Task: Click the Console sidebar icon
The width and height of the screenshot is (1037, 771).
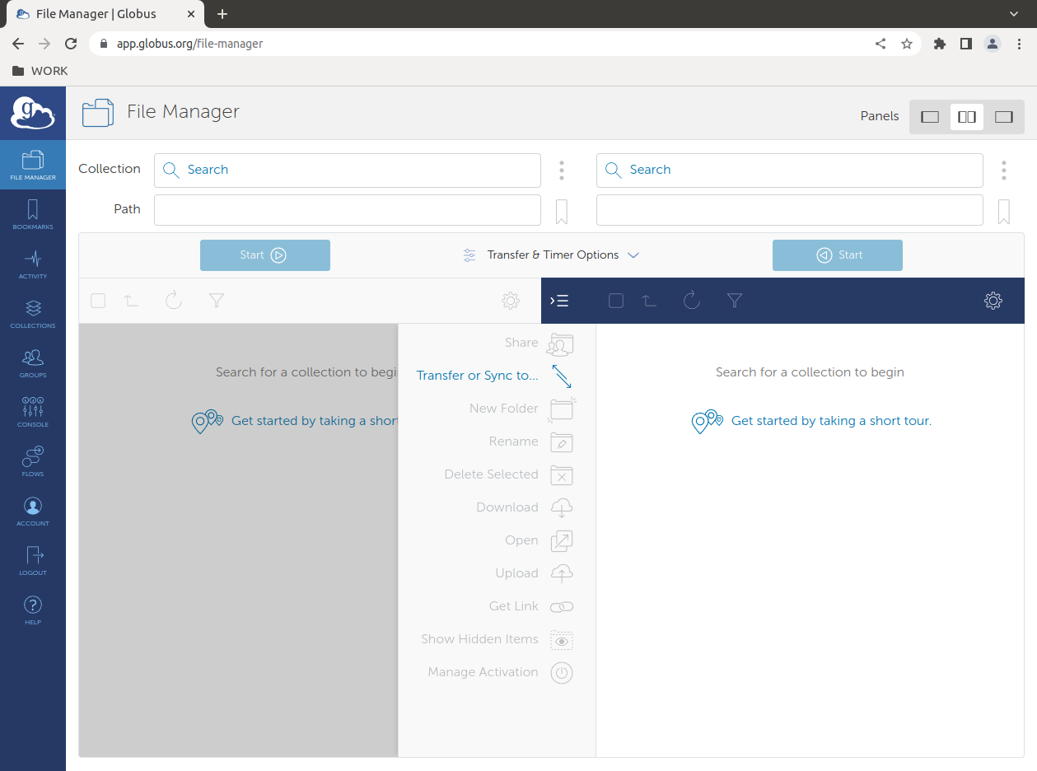Action: tap(33, 412)
